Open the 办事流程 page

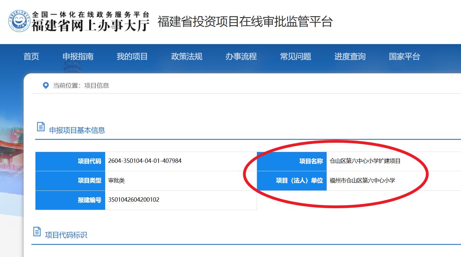[x=241, y=57]
